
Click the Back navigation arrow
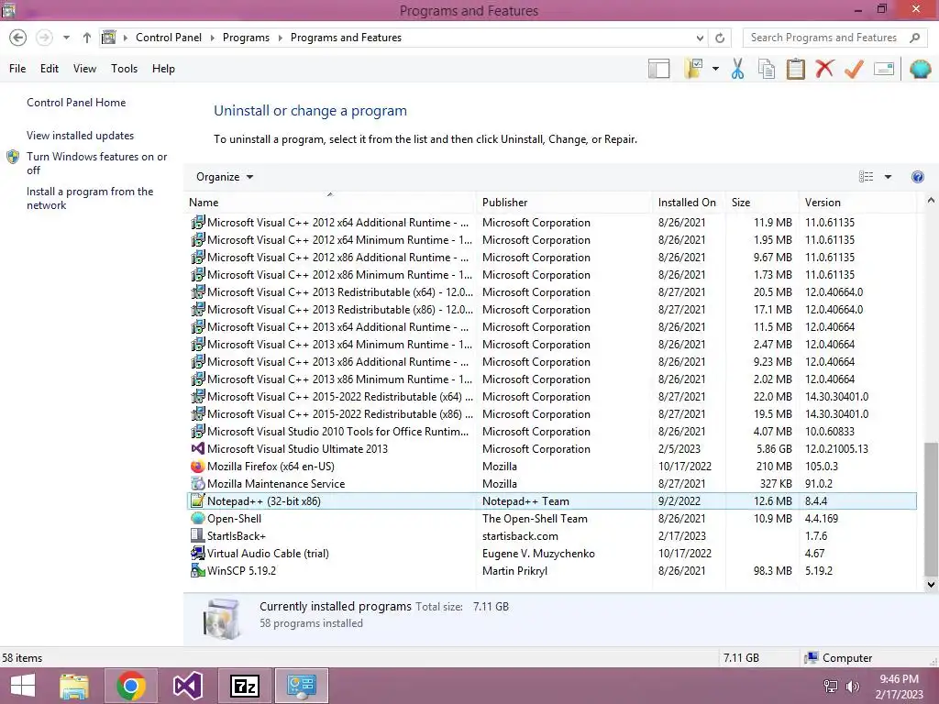coord(18,38)
